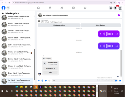Open Chelsea's 2 beds 1 bath conversation
The height and width of the screenshot is (97, 125).
click(17, 67)
